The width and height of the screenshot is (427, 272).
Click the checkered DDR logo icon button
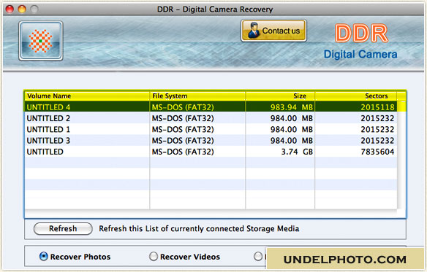pyautogui.click(x=41, y=41)
